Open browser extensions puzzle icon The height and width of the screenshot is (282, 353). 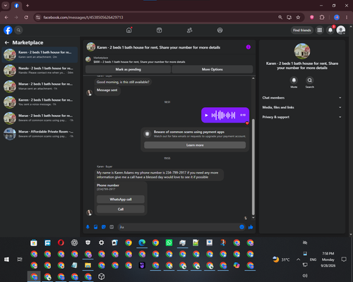pyautogui.click(x=322, y=18)
